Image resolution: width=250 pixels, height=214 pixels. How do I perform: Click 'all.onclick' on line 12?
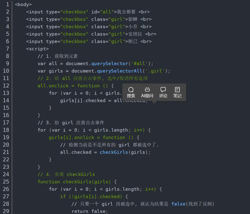(53, 85)
